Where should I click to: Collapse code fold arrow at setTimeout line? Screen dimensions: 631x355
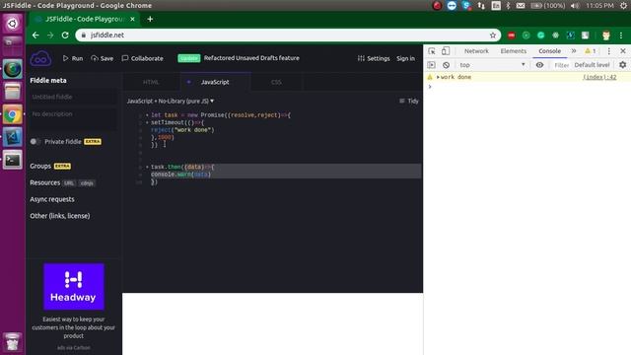147,122
